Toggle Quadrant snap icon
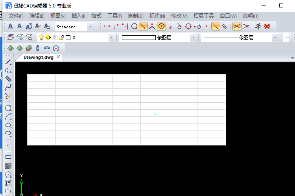Viewport: 295px width, 196px height. (188, 26)
